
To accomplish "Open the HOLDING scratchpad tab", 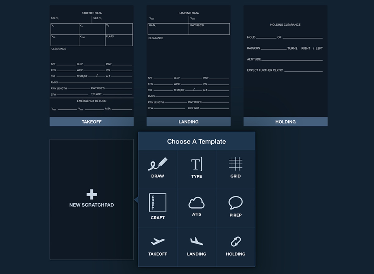I will coord(285,122).
